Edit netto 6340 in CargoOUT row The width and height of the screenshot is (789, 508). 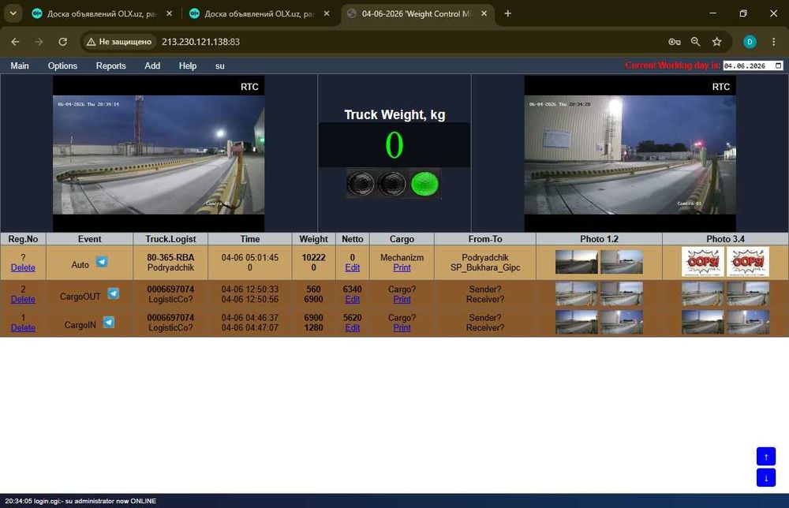(x=352, y=299)
